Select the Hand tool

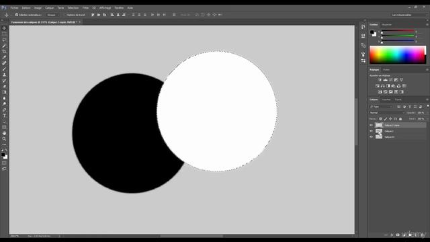tap(4, 133)
